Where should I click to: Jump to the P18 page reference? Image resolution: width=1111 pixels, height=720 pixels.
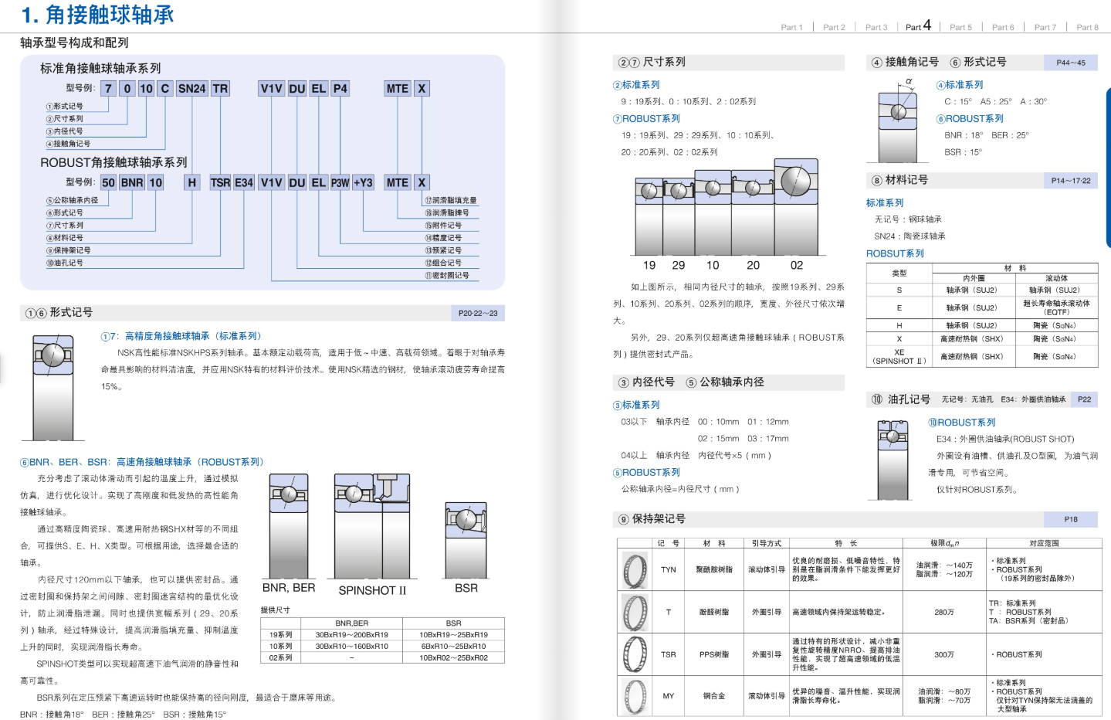click(1071, 519)
